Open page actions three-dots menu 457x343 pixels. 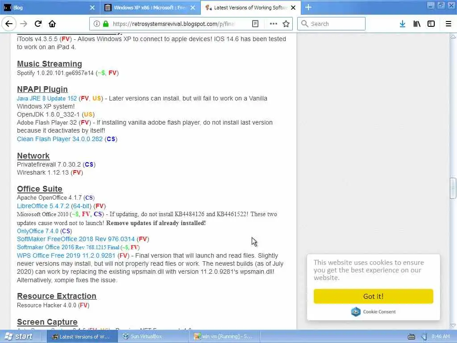pos(273,24)
